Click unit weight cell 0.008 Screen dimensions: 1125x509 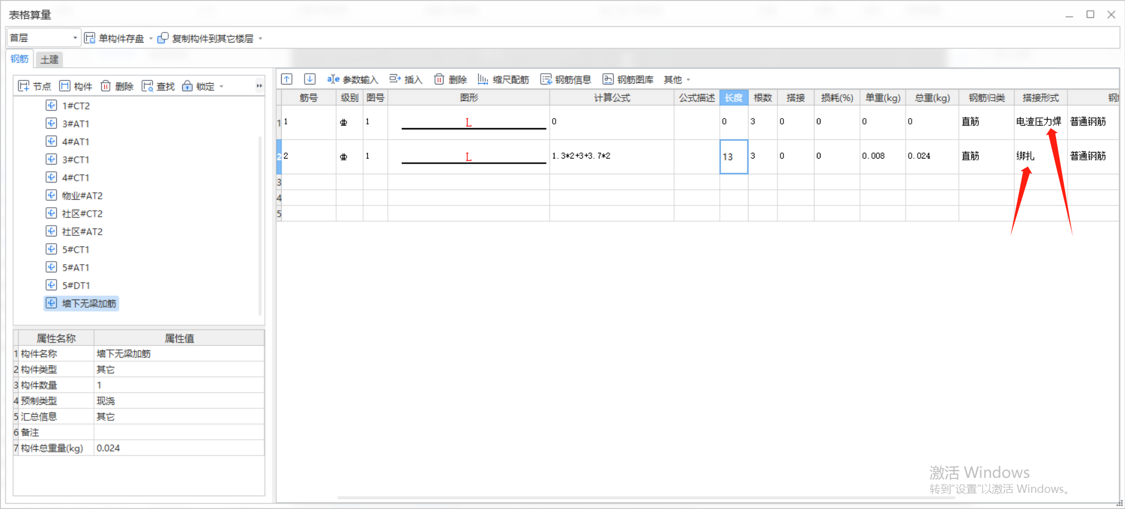[883, 156]
